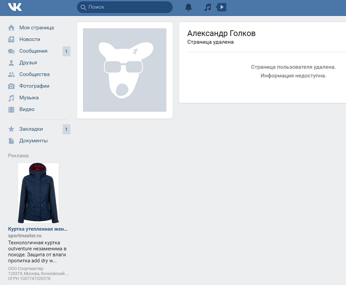Viewport: 346px width, 285px height.
Task: Open Фотографии section
Action: 34,86
